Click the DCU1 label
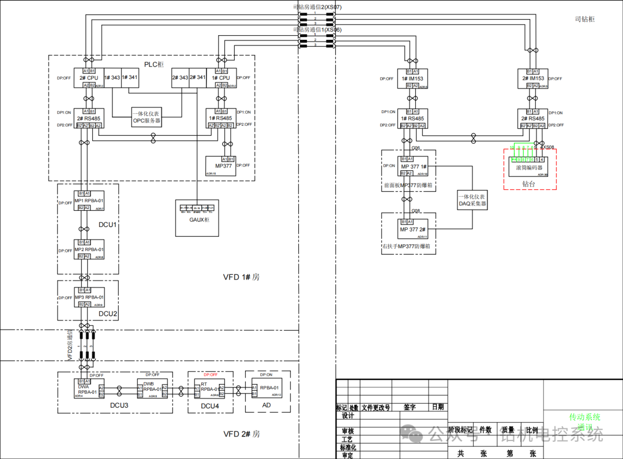The image size is (623, 459). (x=107, y=225)
